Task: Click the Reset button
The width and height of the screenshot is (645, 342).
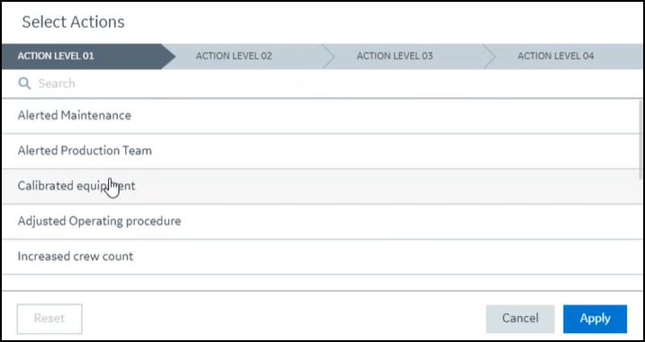Action: pyautogui.click(x=49, y=319)
